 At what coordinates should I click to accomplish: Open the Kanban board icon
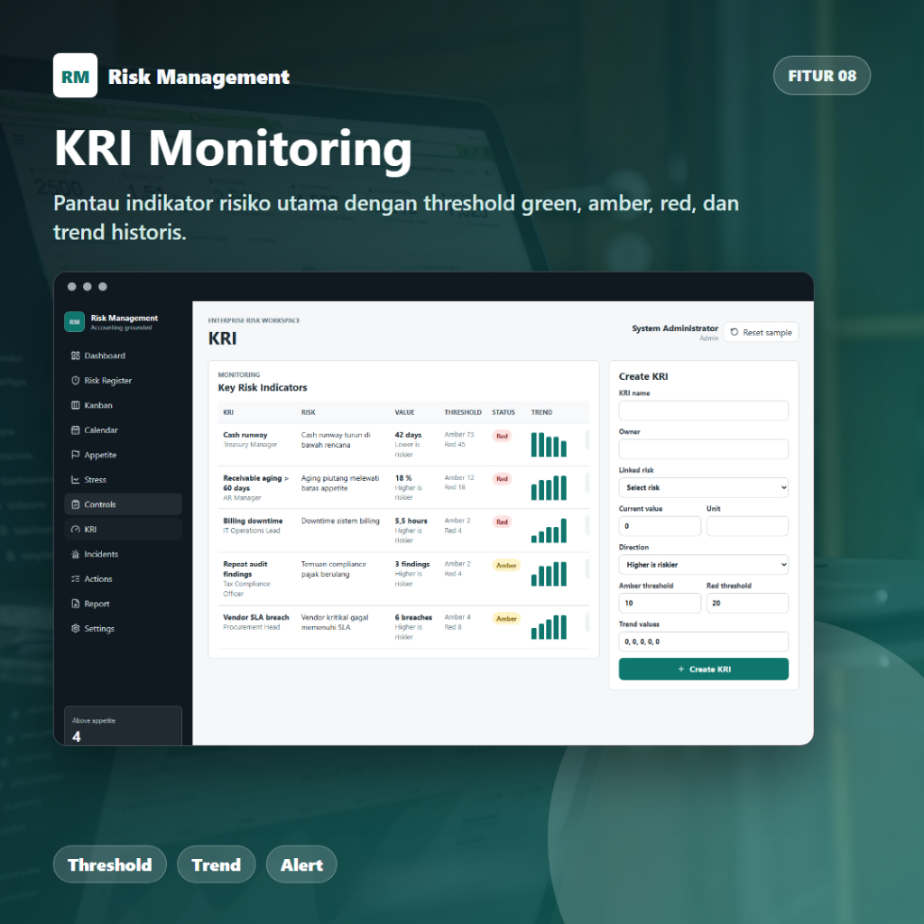[x=76, y=405]
